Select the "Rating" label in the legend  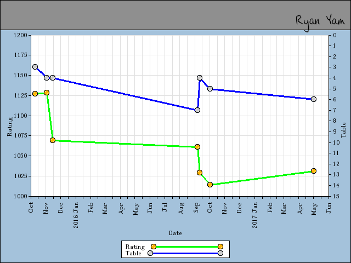pyautogui.click(x=135, y=247)
